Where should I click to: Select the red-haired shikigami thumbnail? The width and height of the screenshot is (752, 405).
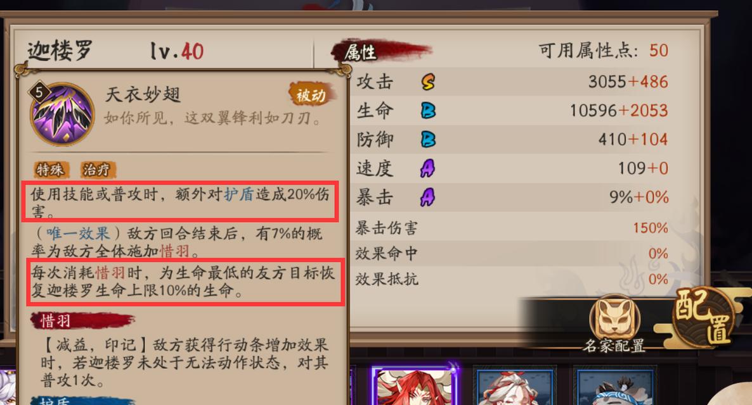[414, 385]
